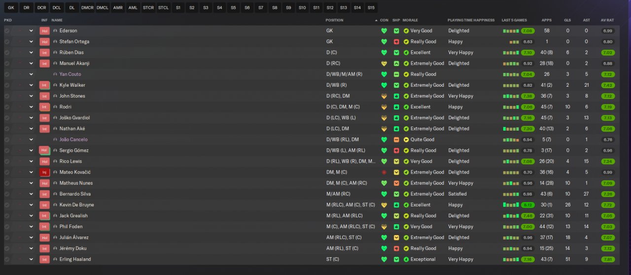This screenshot has width=631, height=275.
Task: Click Rodri's Excellent morale icon
Action: [x=406, y=107]
